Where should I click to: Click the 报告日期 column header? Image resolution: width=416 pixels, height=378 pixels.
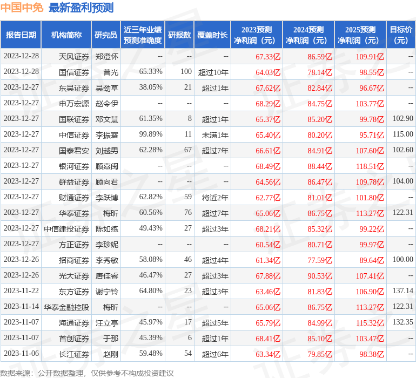(21, 35)
